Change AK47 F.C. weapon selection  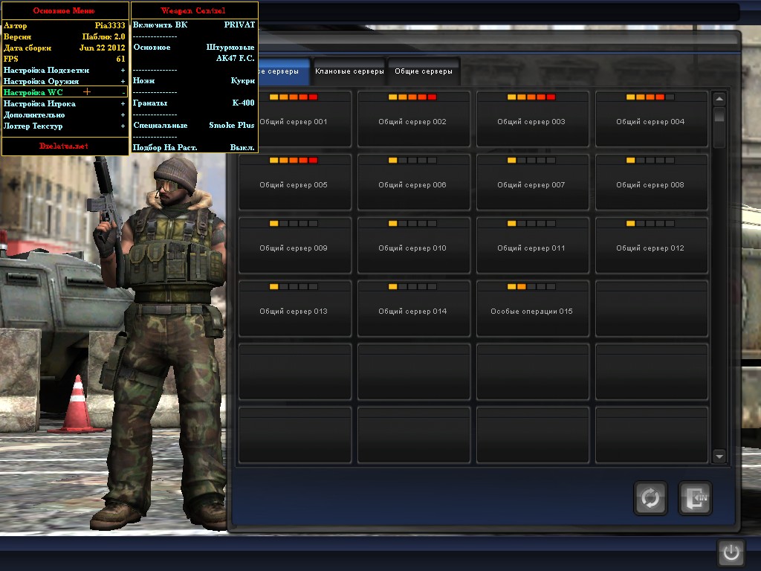pyautogui.click(x=235, y=58)
